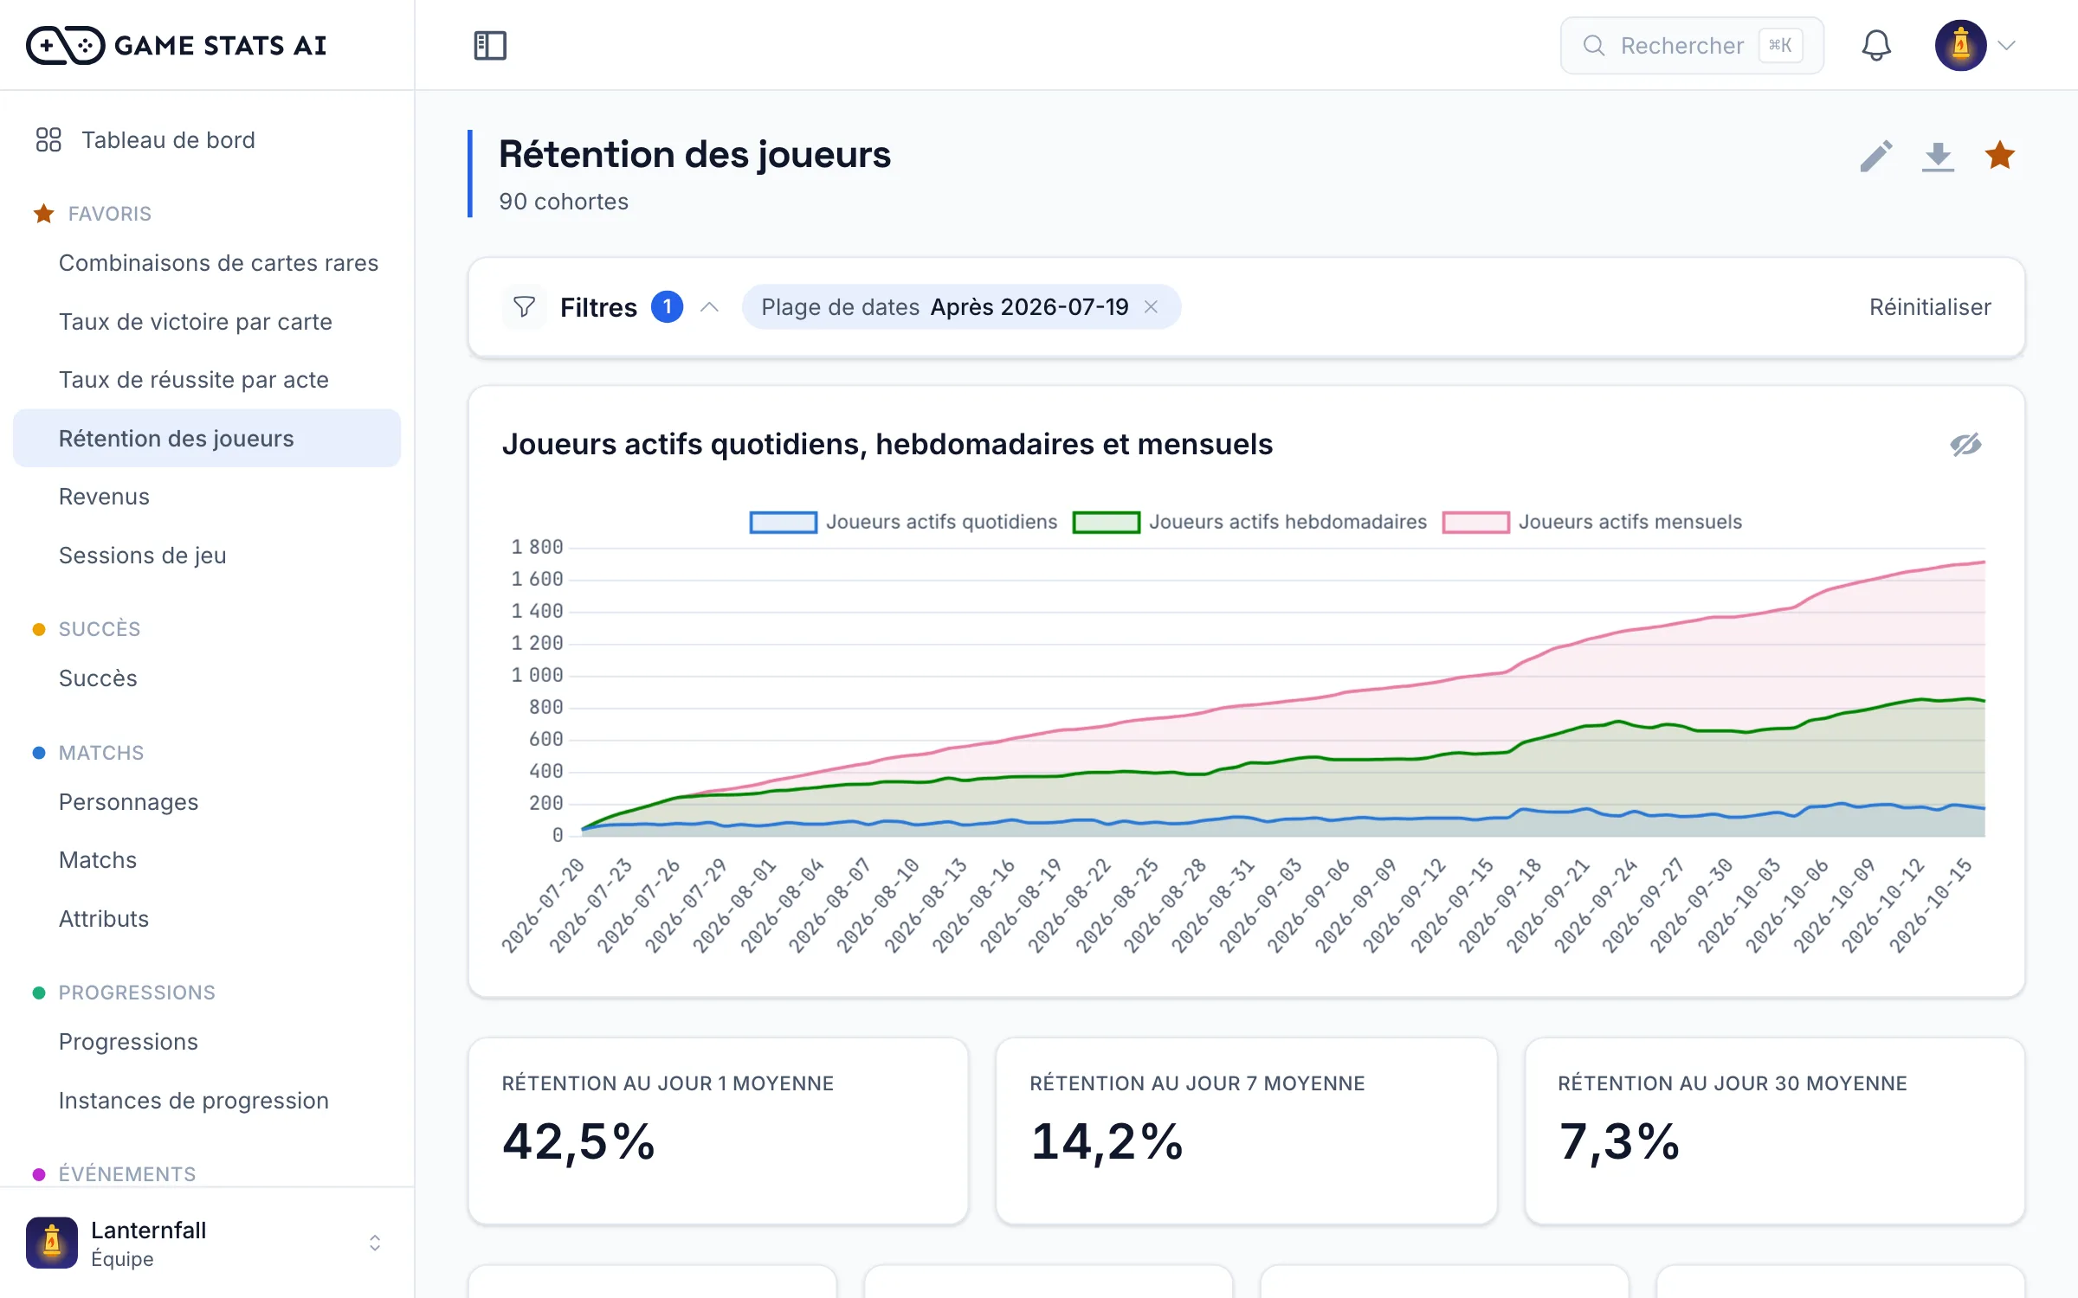The image size is (2078, 1298).
Task: Toggle the Joueurs actifs mensuels legend series
Action: [1592, 522]
